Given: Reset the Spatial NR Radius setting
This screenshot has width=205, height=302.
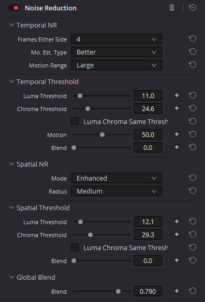Looking at the screenshot, I should coord(193,191).
